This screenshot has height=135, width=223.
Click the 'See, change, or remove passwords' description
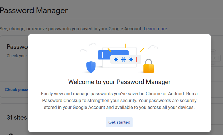coord(71,29)
